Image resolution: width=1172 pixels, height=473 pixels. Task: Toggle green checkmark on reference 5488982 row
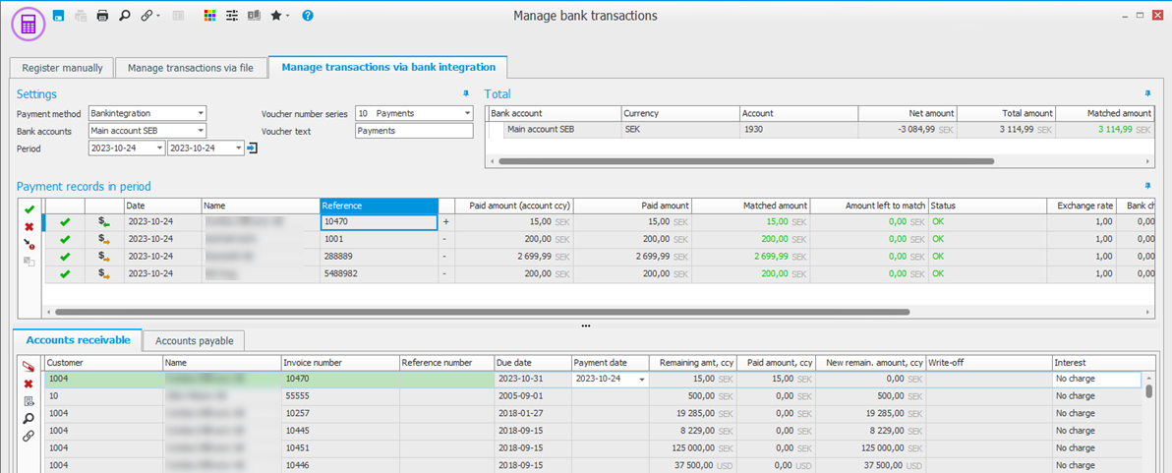[65, 273]
